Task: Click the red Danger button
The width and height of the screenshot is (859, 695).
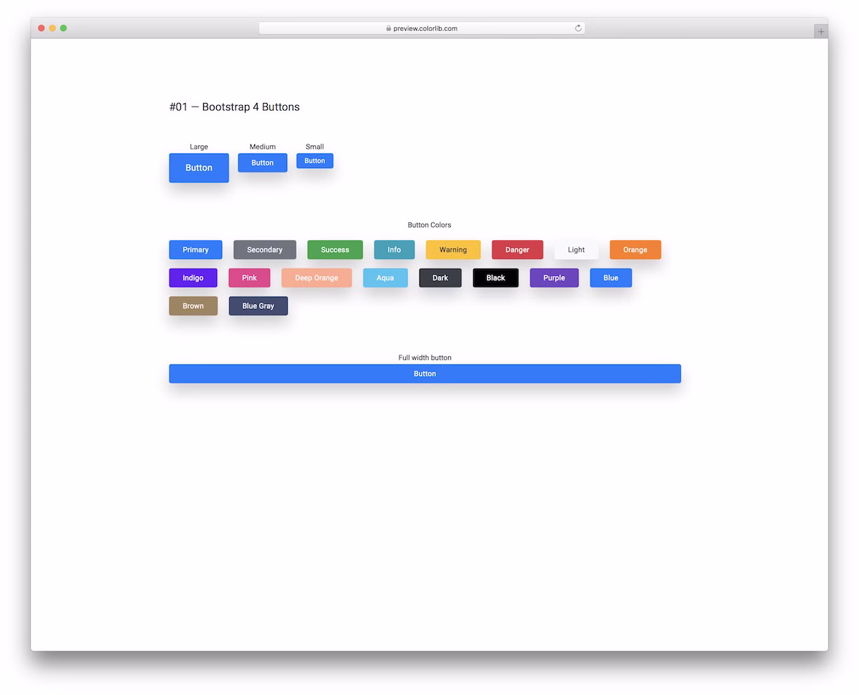Action: tap(517, 250)
